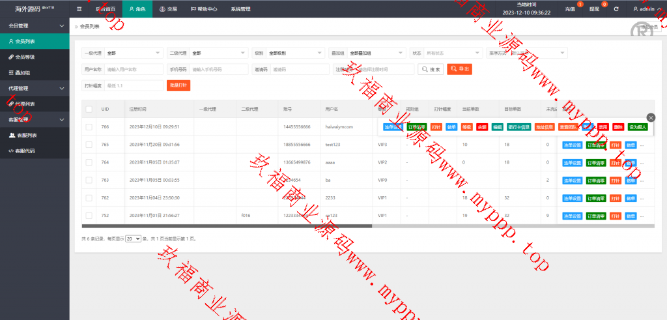This screenshot has width=667, height=320.
Task: Expand the admin user menu
Action: [x=646, y=9]
